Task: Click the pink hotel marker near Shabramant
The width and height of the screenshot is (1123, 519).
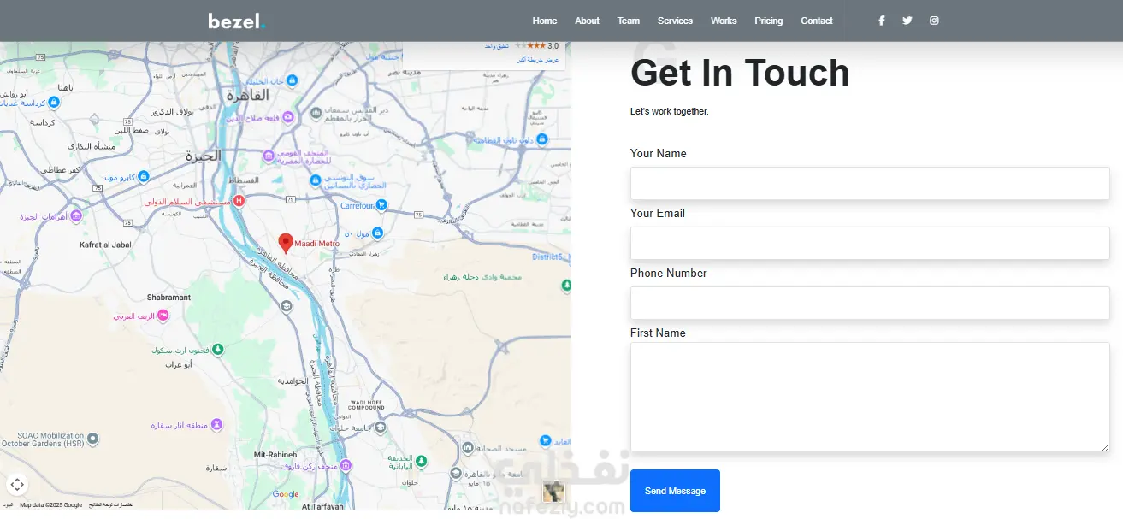Action: (x=163, y=316)
